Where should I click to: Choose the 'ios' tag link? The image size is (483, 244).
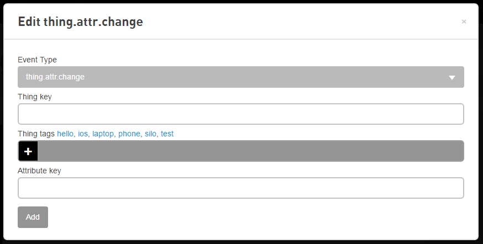[x=83, y=134]
